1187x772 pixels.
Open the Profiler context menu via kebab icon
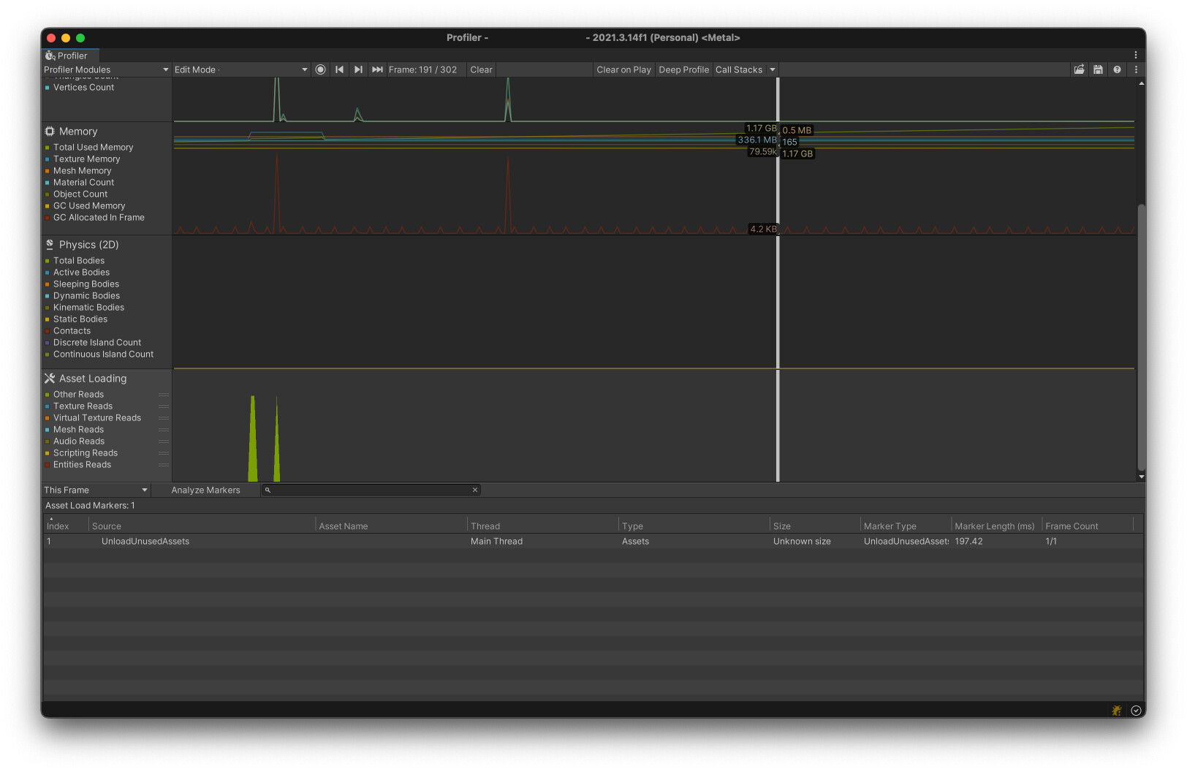click(x=1135, y=69)
